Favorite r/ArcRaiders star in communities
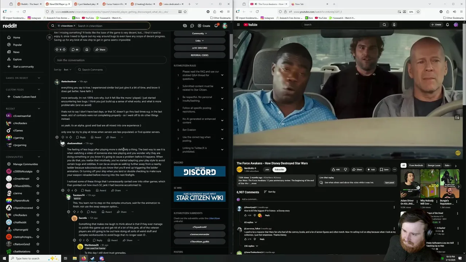466x262 pixels. pyautogui.click(x=38, y=215)
